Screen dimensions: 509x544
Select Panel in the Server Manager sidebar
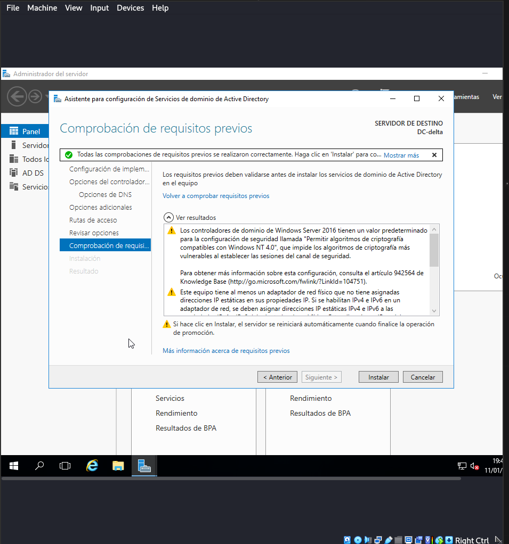[25, 131]
